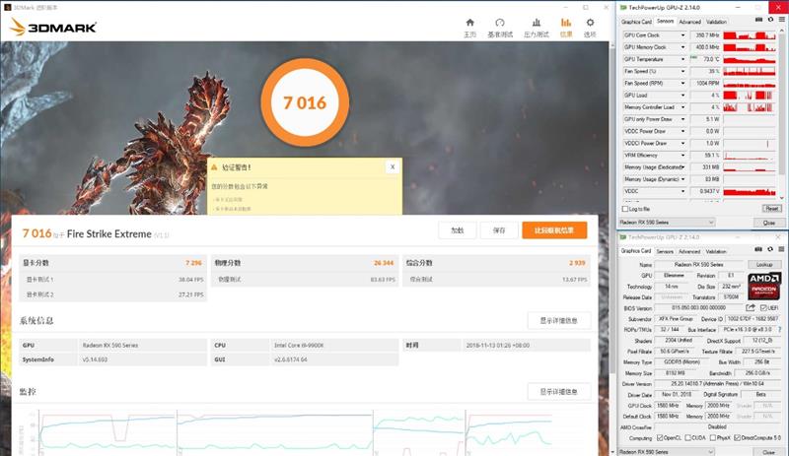This screenshot has width=789, height=456.
Task: Toggle the DirectCompute 5.0 checkbox
Action: click(737, 438)
